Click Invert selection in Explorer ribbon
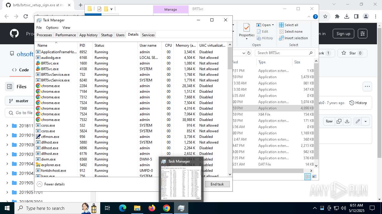 click(x=293, y=38)
